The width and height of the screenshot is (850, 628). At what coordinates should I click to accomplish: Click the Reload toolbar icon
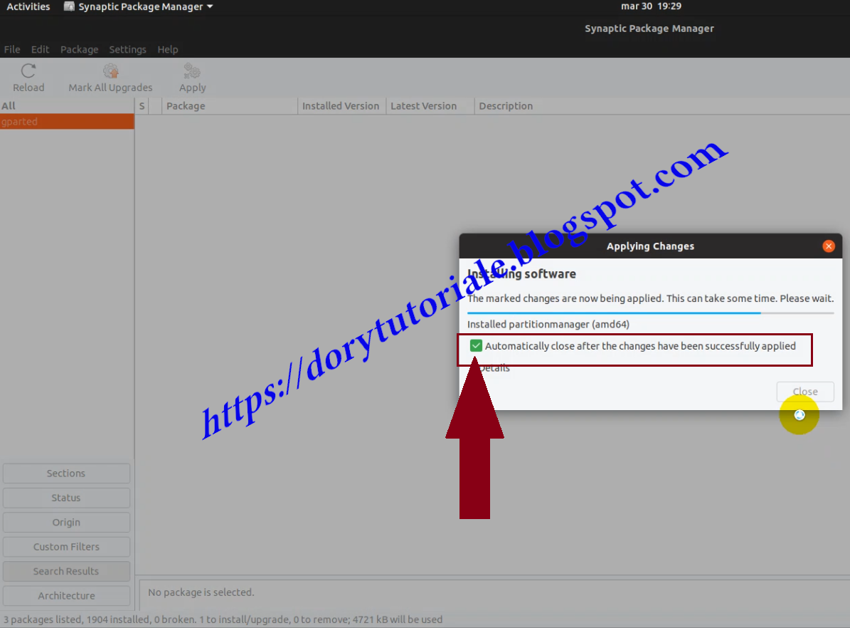28,71
